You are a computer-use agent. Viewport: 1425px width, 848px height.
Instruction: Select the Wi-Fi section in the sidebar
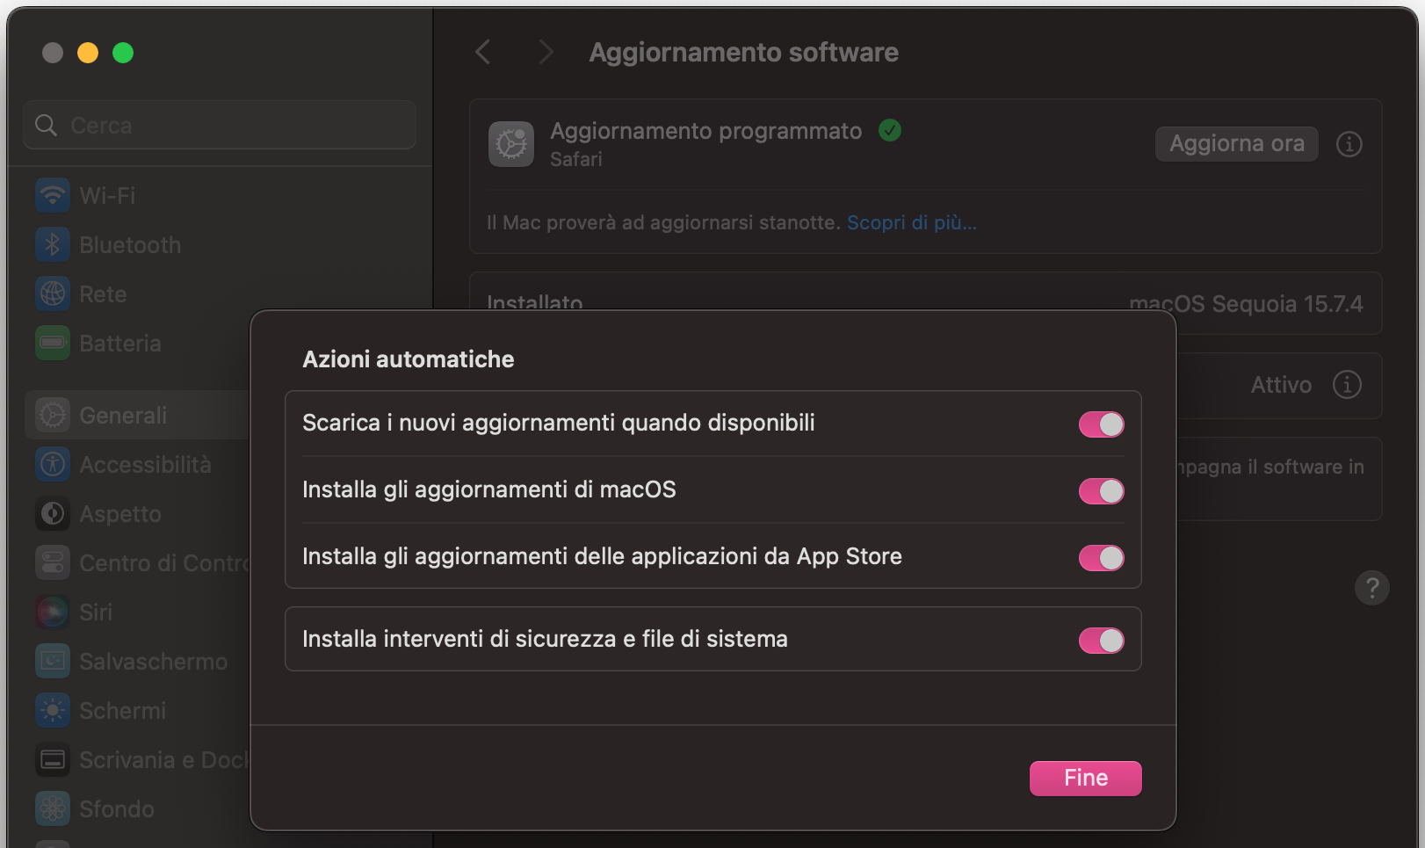108,195
